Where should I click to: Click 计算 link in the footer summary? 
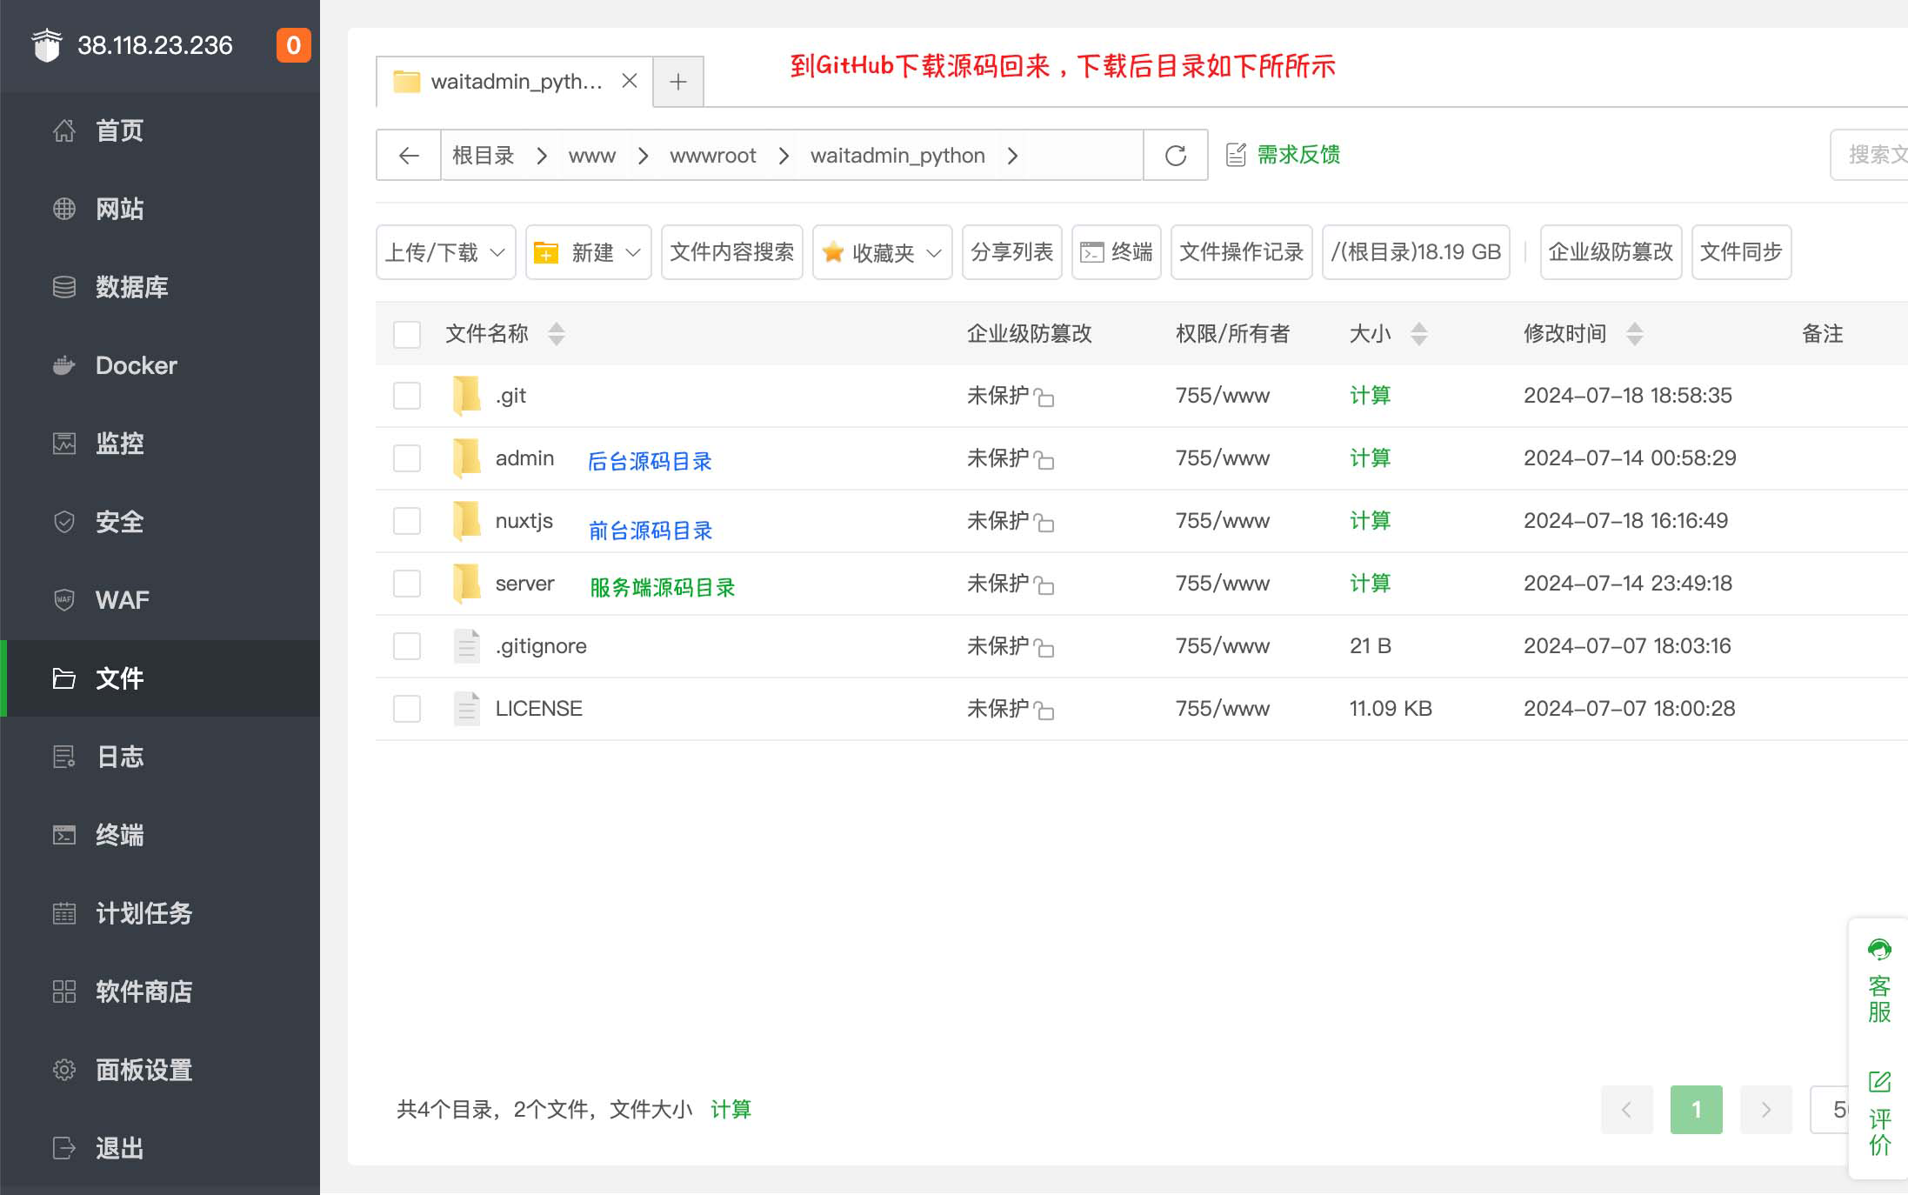pos(731,1109)
